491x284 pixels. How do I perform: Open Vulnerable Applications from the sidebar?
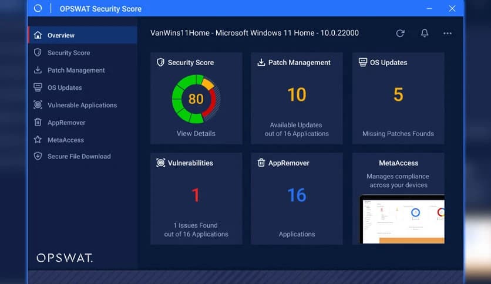[x=83, y=105]
